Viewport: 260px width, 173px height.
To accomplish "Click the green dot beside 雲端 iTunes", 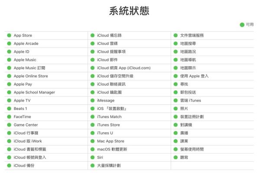I will click(x=175, y=100).
